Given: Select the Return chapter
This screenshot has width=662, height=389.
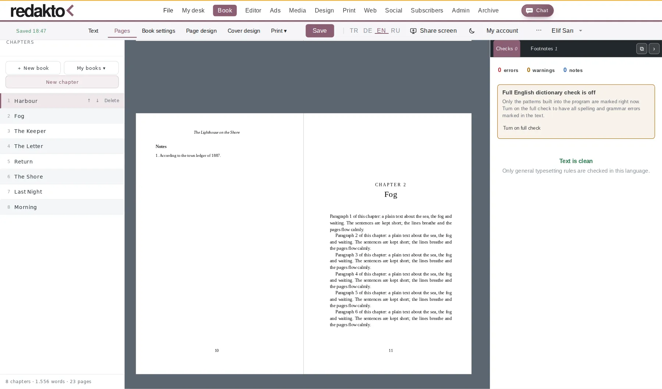Looking at the screenshot, I should (x=62, y=162).
